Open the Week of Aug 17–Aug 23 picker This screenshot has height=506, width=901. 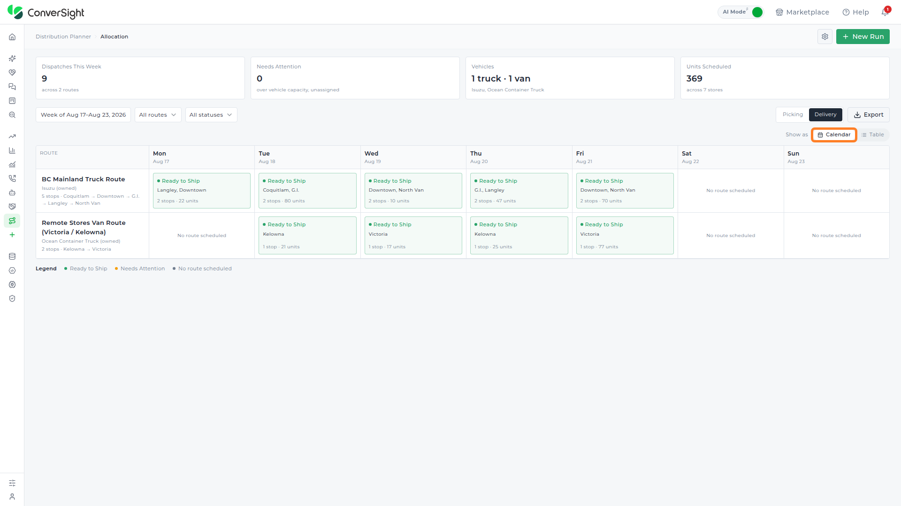tap(83, 115)
